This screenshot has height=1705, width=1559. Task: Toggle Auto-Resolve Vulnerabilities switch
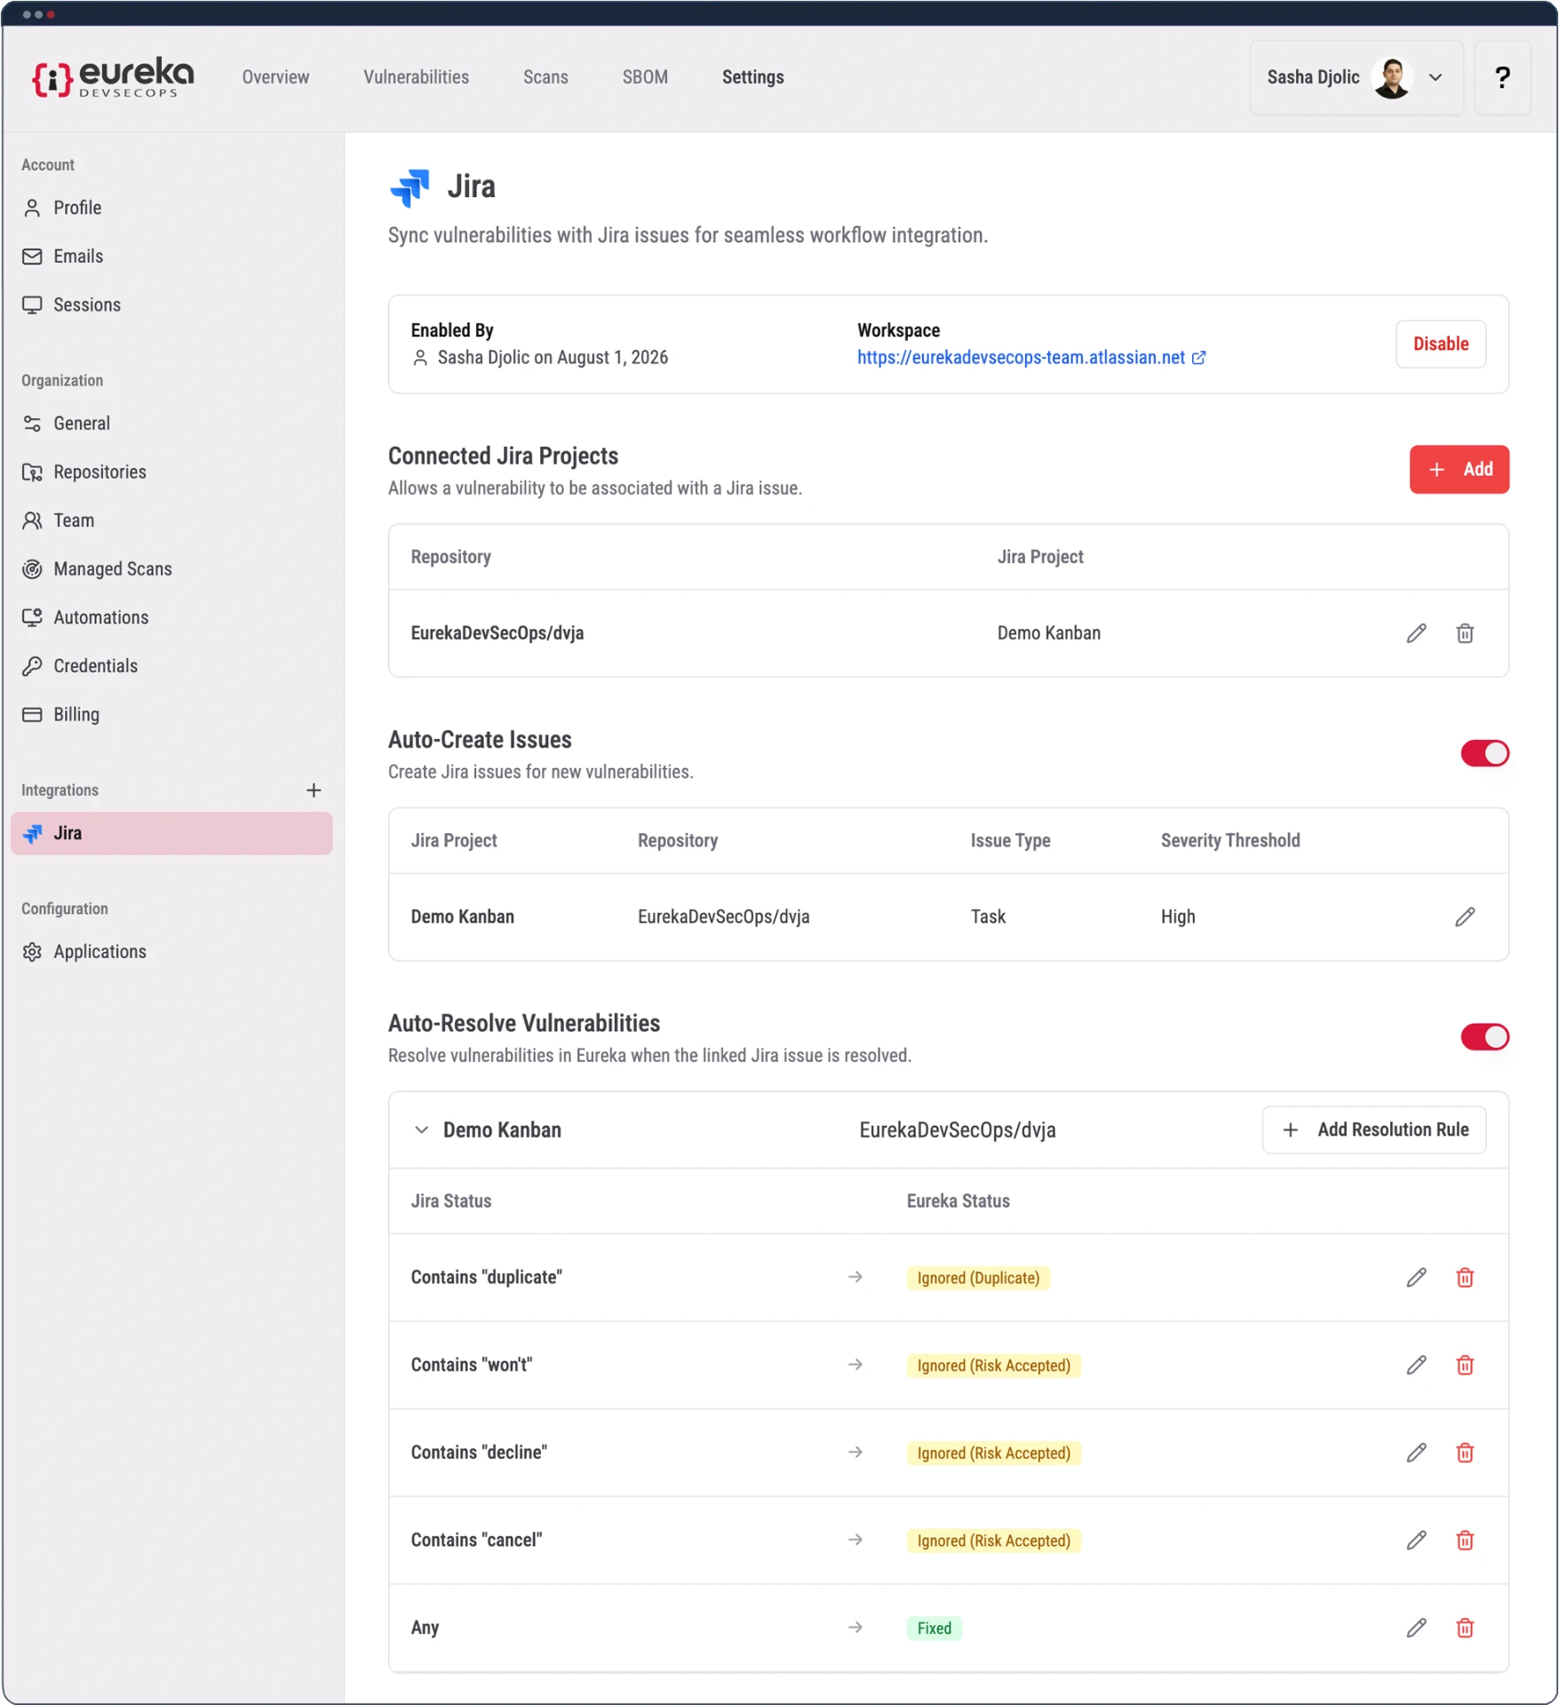[1484, 1037]
